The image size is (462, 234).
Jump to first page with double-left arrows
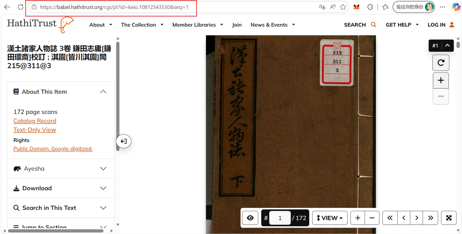pos(390,218)
